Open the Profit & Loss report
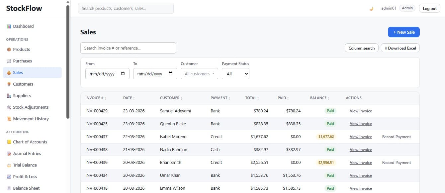The height and width of the screenshot is (193, 445). click(32, 177)
